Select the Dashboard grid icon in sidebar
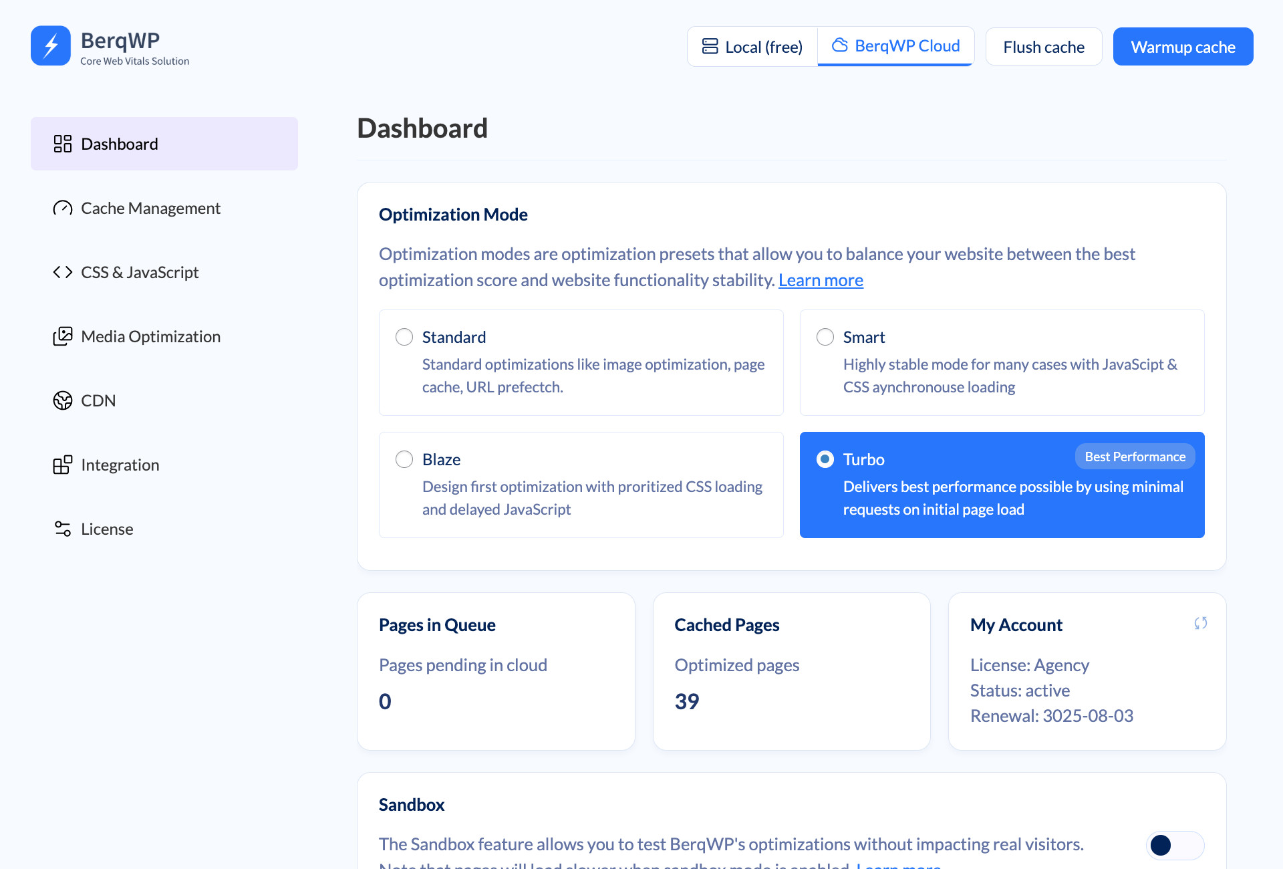 [x=63, y=143]
